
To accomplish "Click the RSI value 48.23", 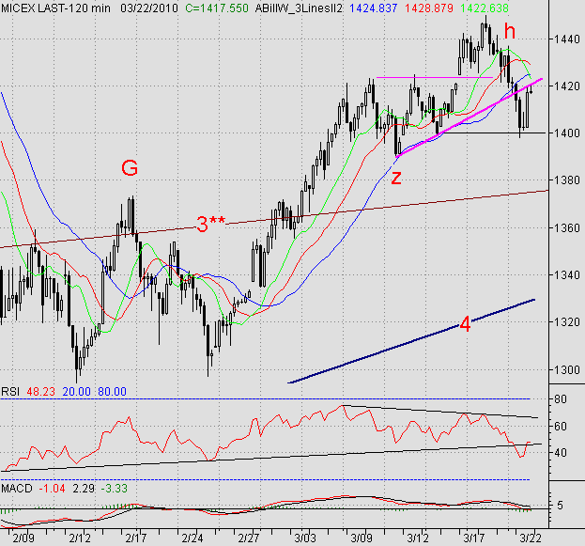I will 40,391.
